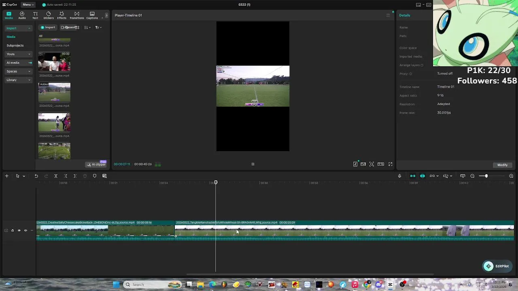Expand the Spaces section
This screenshot has width=518, height=291.
(18, 71)
